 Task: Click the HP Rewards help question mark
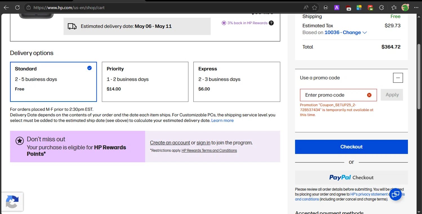(x=271, y=23)
